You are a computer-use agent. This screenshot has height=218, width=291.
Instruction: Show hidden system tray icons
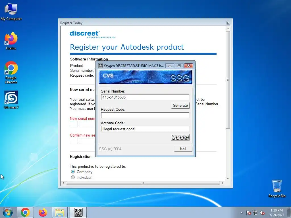coord(242,213)
